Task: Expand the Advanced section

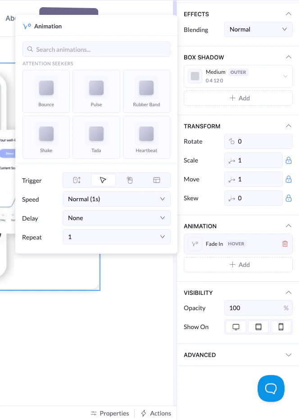Action: point(288,355)
